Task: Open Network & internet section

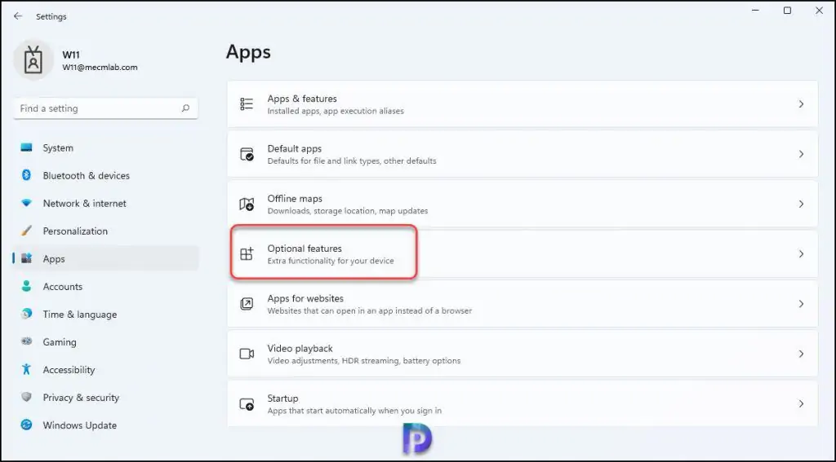Action: pos(105,204)
